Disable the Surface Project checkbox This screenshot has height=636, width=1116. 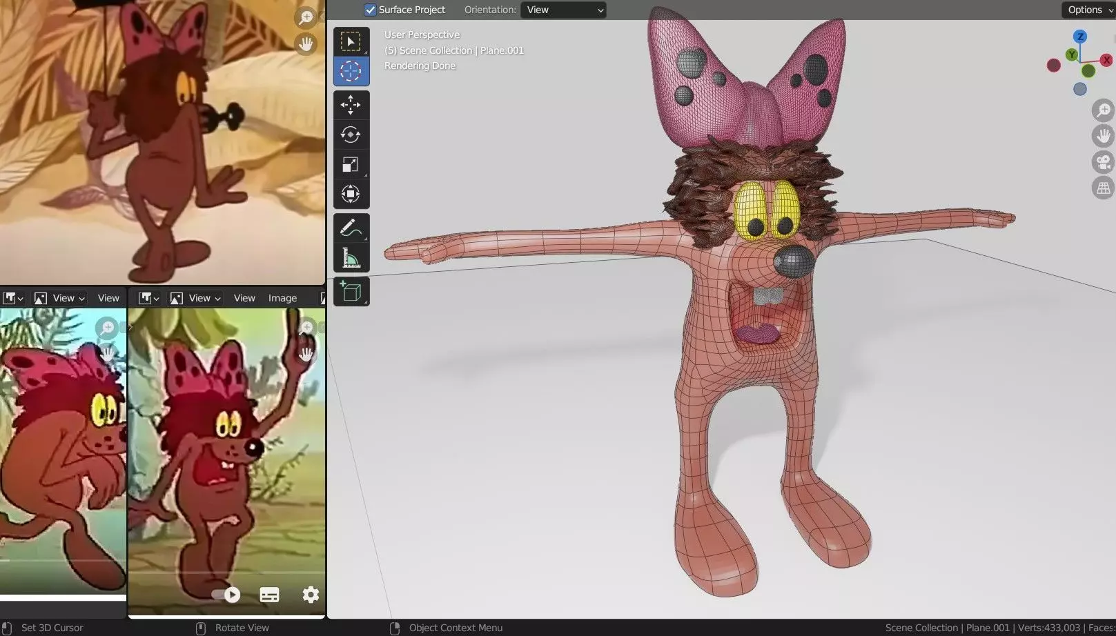coord(370,10)
